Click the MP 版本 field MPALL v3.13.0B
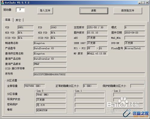Viewport: 150px width, 119px height. [x=97, y=53]
